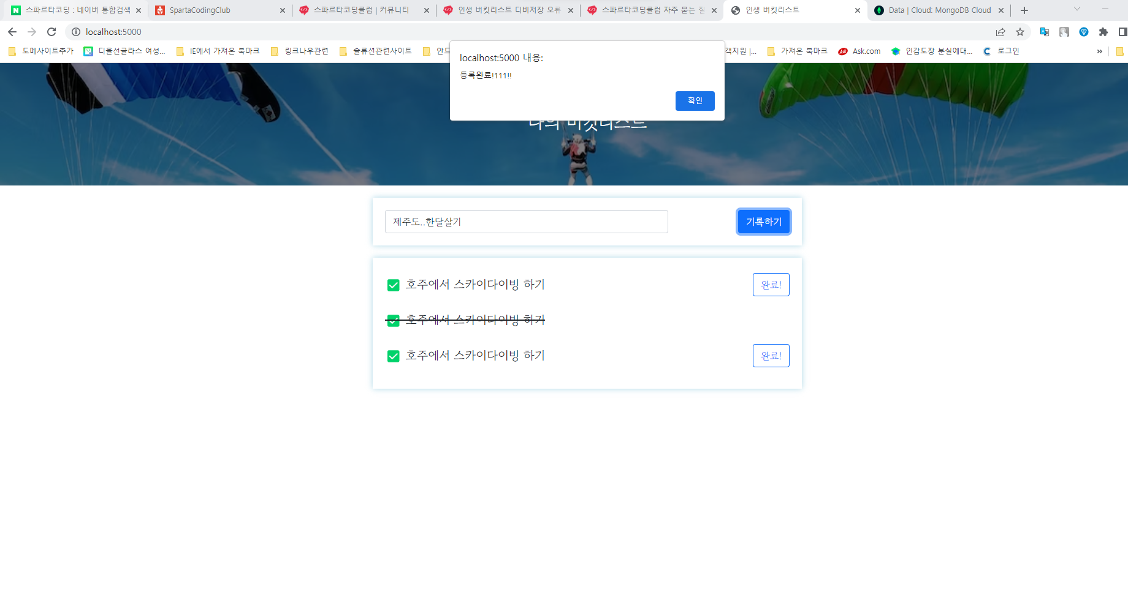Screen dimensions: 1128x606
Task: Focus the bucket list input field
Action: (526, 222)
